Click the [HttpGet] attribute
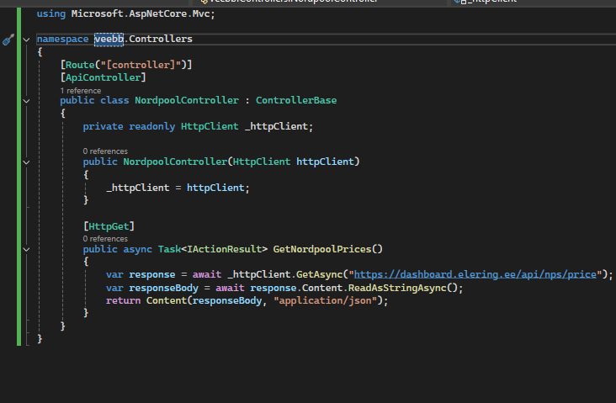Image resolution: width=616 pixels, height=403 pixels. click(x=109, y=226)
